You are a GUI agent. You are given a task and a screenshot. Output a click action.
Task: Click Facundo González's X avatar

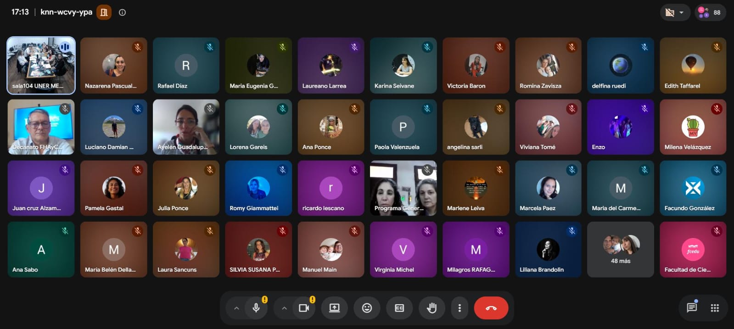pos(693,188)
